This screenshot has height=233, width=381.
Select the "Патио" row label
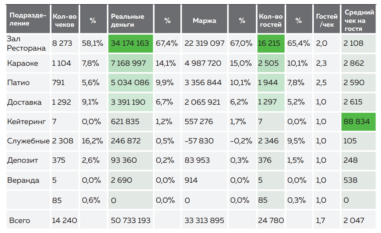18,83
